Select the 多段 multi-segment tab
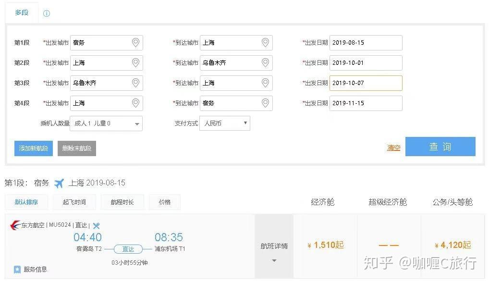The width and height of the screenshot is (489, 283). [x=22, y=13]
